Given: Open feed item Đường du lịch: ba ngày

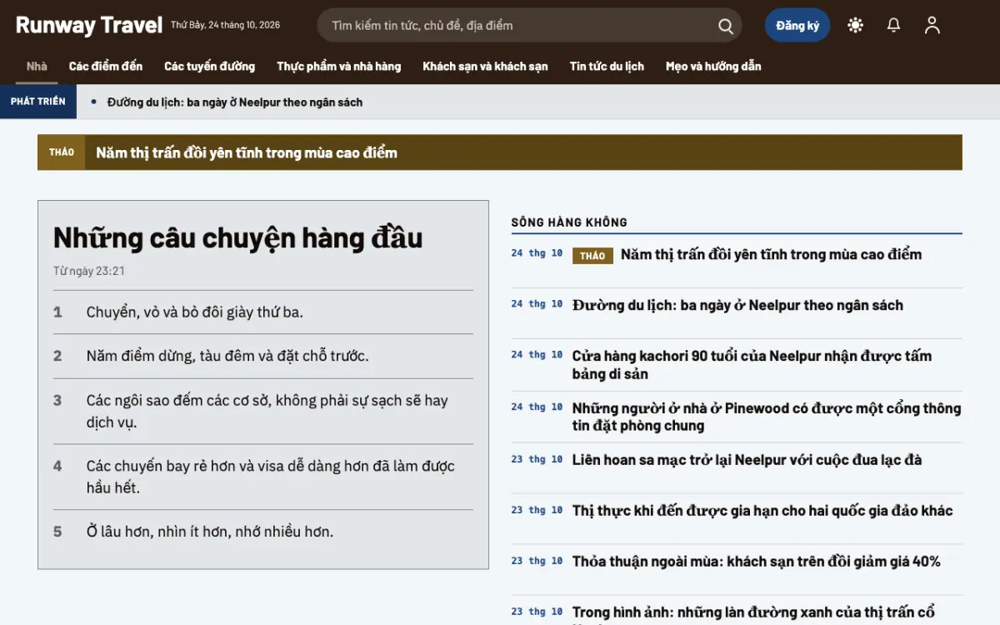Looking at the screenshot, I should click(737, 306).
